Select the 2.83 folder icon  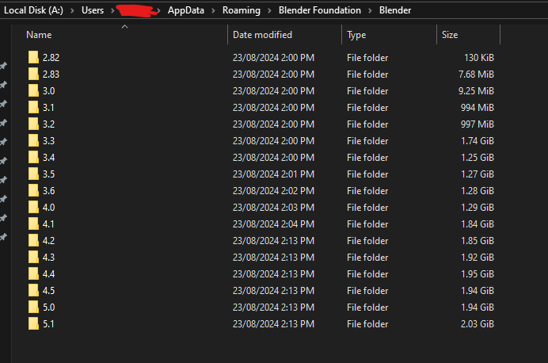point(33,75)
